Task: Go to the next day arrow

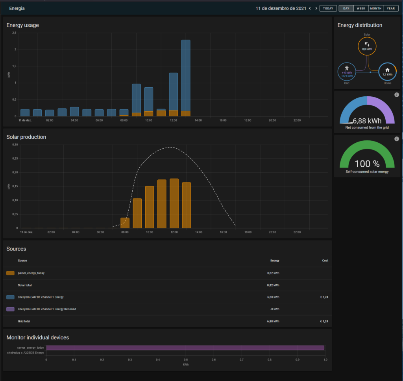Action: pos(316,8)
